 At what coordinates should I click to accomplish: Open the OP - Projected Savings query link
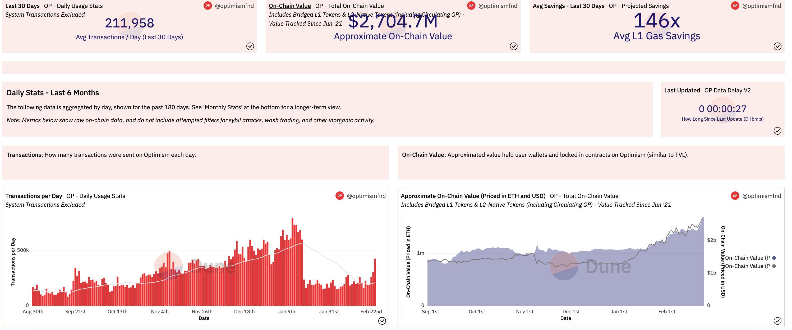point(639,6)
